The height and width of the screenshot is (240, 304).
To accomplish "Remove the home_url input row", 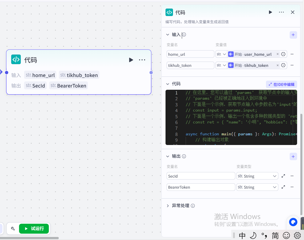I will pos(292,54).
